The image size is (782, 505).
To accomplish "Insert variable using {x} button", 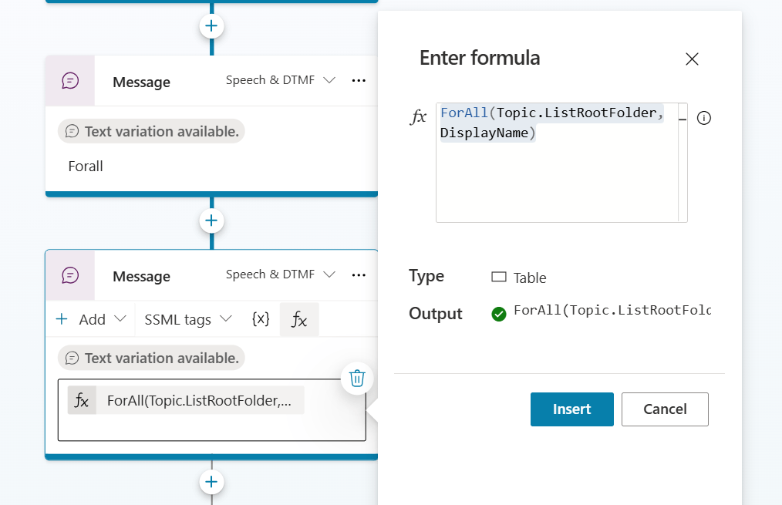I will pos(261,319).
